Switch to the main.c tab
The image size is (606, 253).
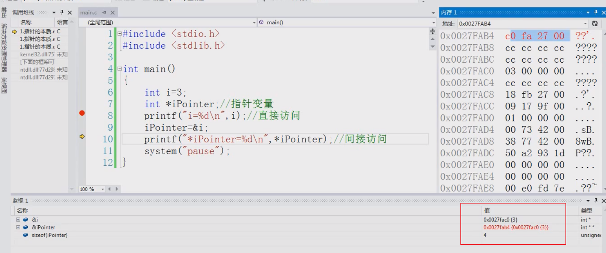click(89, 12)
